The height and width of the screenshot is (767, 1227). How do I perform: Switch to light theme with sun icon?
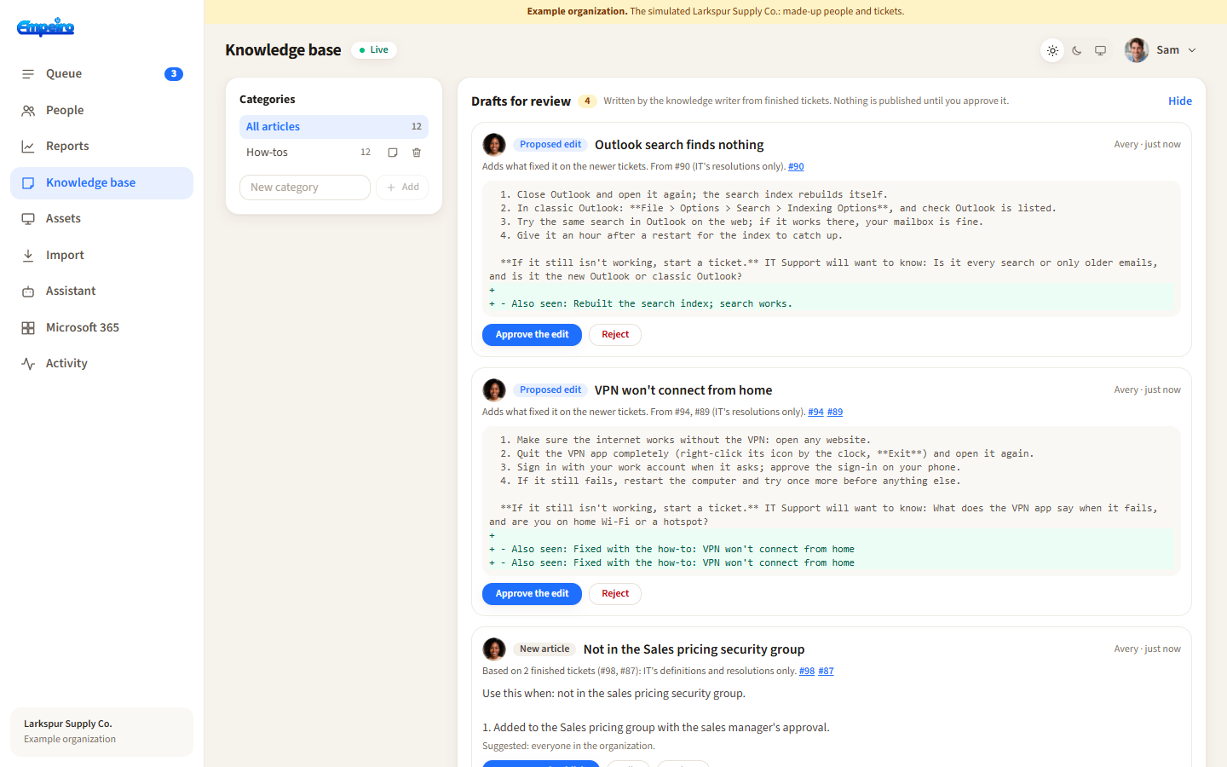point(1053,51)
